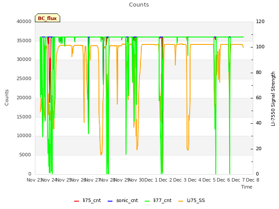The height and width of the screenshot is (209, 279).
Task: Click the 35000 left axis tick
Action: click(x=24, y=40)
